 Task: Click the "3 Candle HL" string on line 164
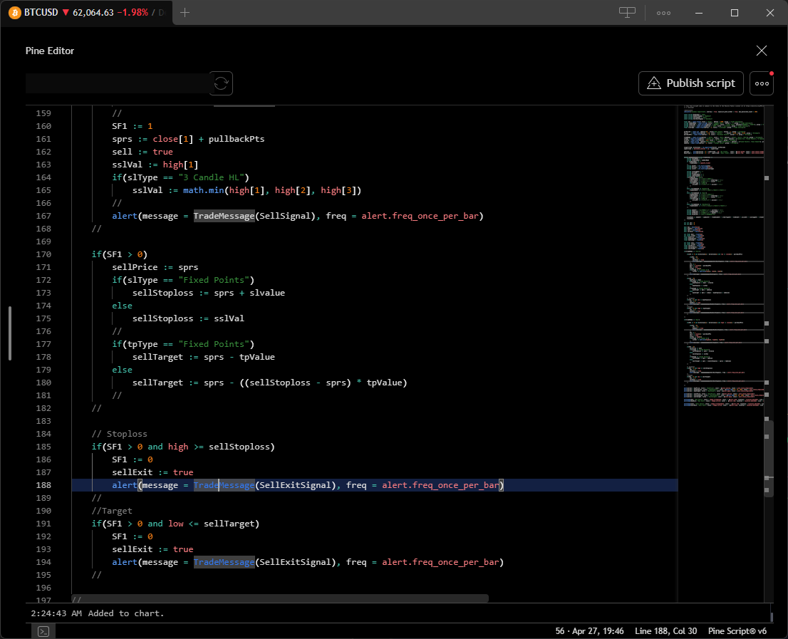[211, 177]
